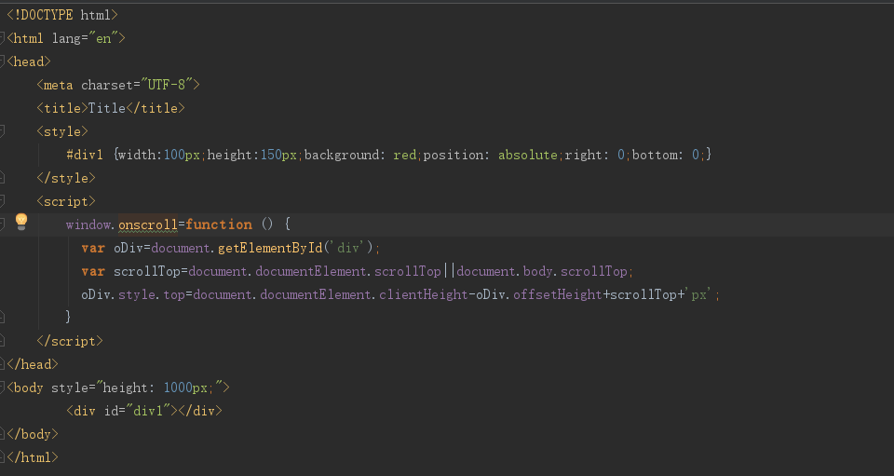
Task: Collapse the fold marker beside <html lang="en">
Action: pos(2,38)
